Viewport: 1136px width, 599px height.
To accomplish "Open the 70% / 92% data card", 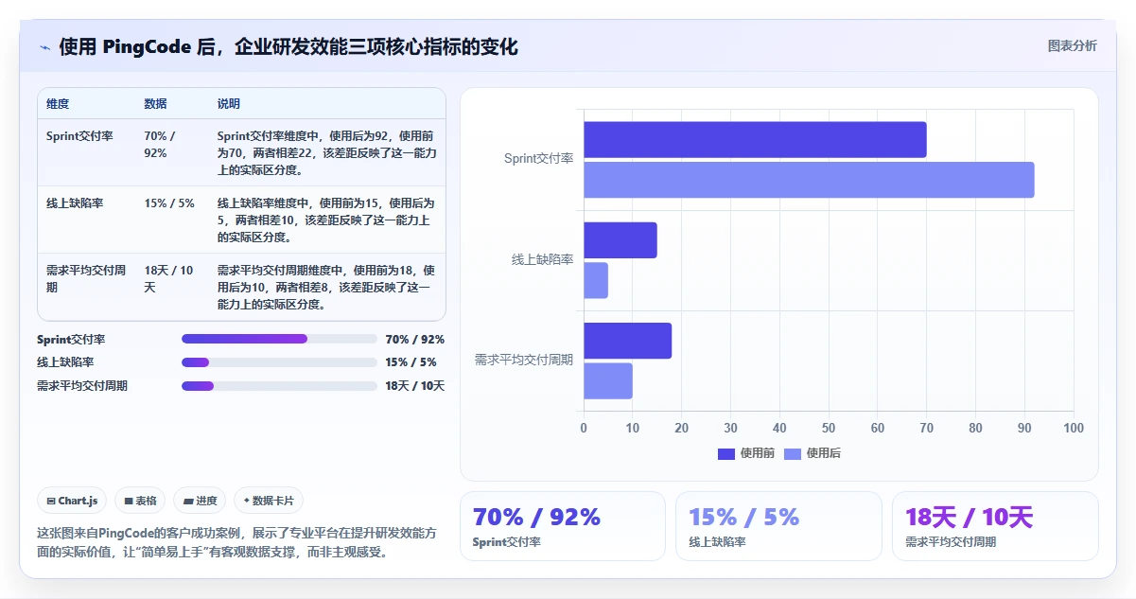I will tap(563, 526).
